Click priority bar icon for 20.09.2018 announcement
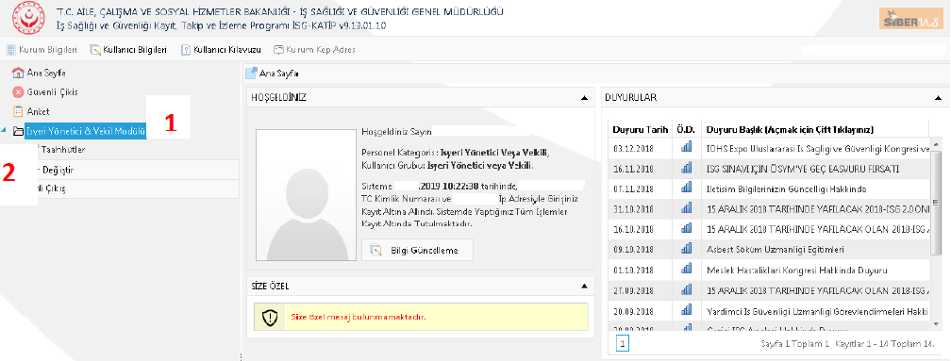The width and height of the screenshot is (951, 361). click(687, 310)
